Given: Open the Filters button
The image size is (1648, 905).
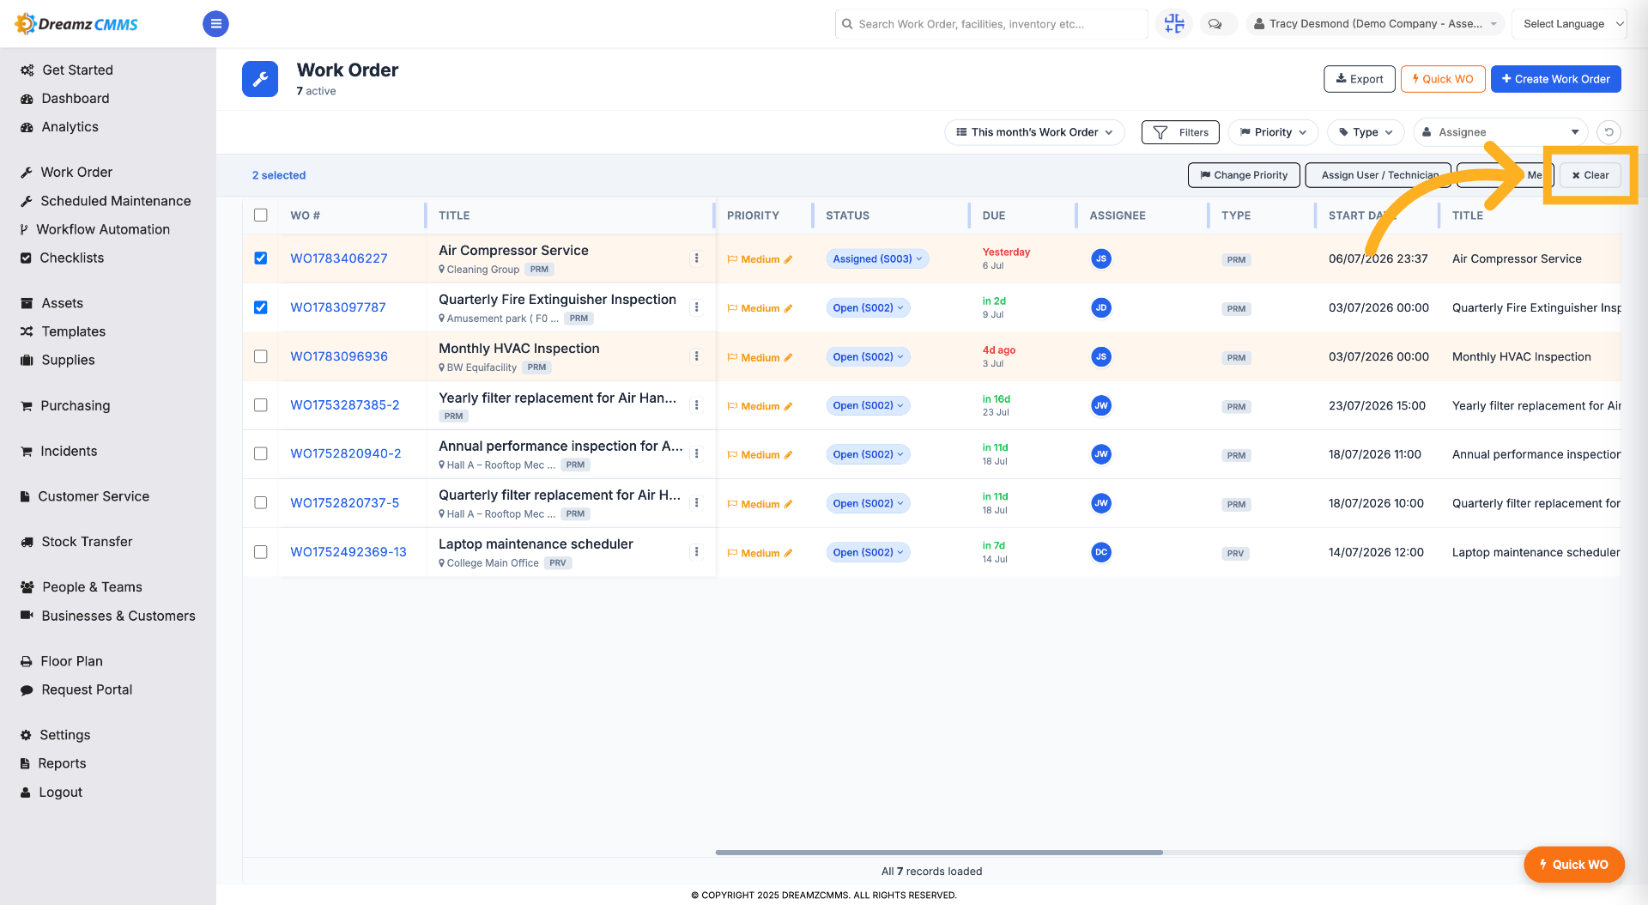Looking at the screenshot, I should (x=1180, y=132).
